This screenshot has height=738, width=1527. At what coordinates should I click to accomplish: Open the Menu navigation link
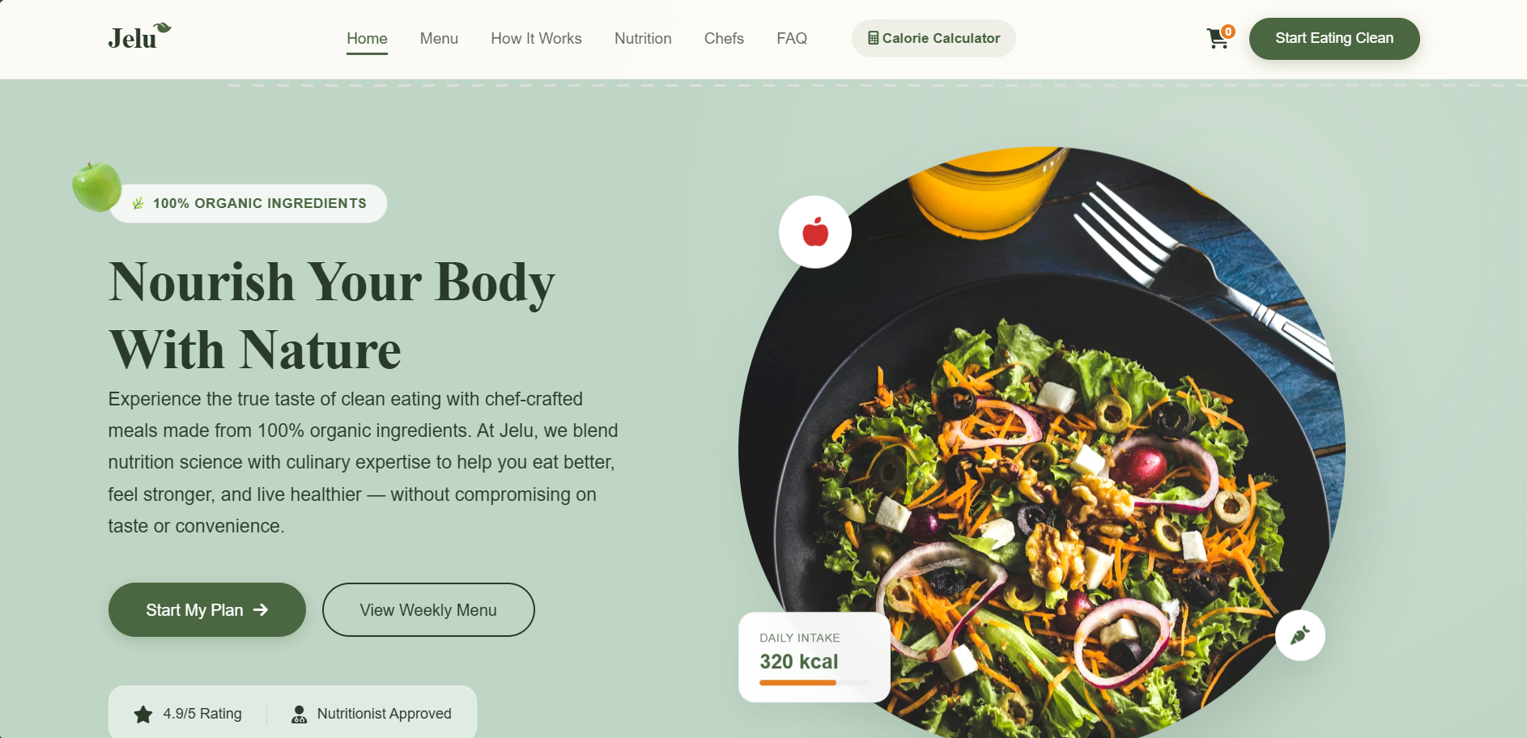click(x=439, y=38)
